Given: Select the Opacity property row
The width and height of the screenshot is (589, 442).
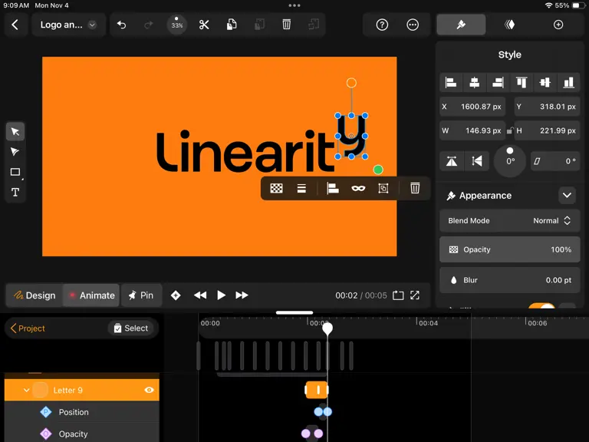Looking at the screenshot, I should (x=82, y=434).
